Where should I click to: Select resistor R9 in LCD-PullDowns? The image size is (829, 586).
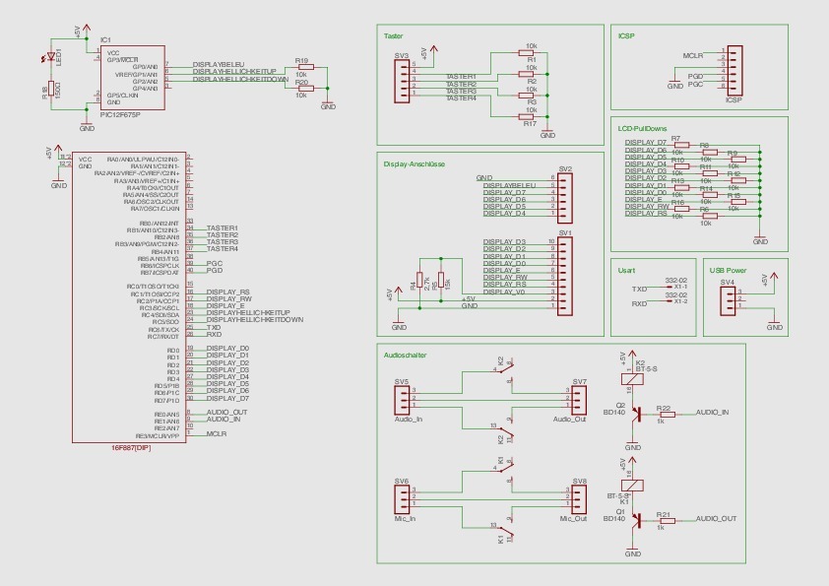pos(738,159)
